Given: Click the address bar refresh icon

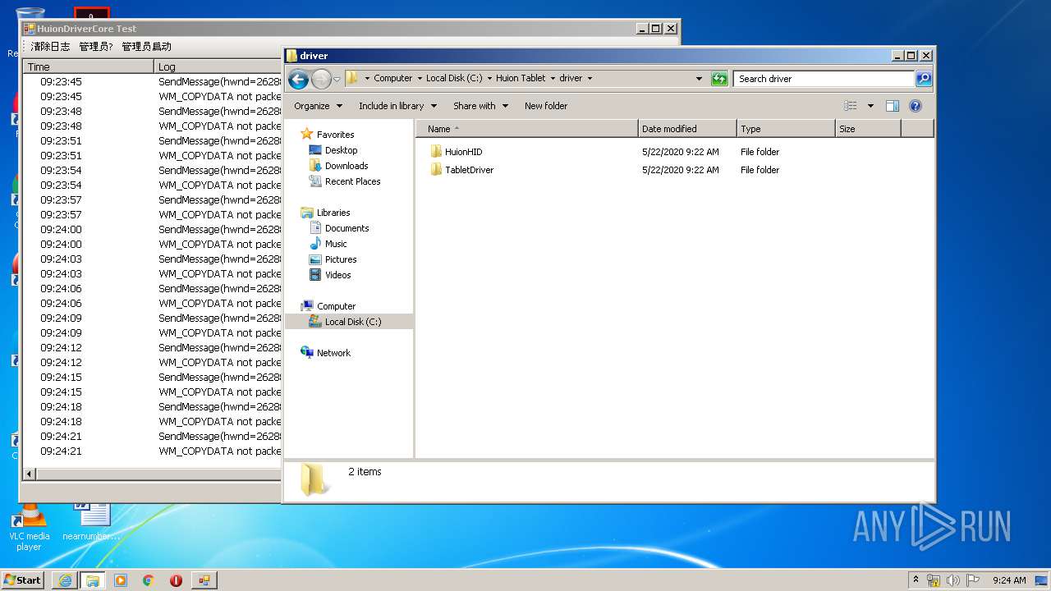Looking at the screenshot, I should click(719, 79).
